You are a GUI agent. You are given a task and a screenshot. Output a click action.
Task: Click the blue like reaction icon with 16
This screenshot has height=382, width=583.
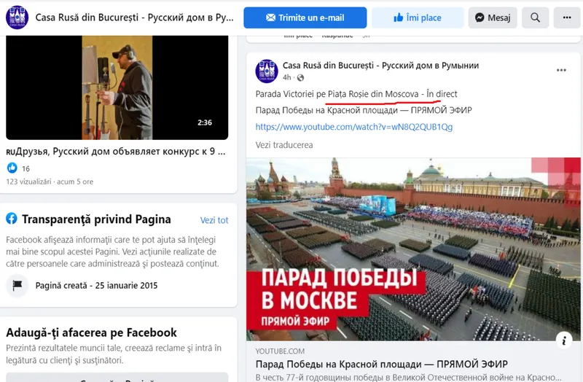click(x=12, y=168)
